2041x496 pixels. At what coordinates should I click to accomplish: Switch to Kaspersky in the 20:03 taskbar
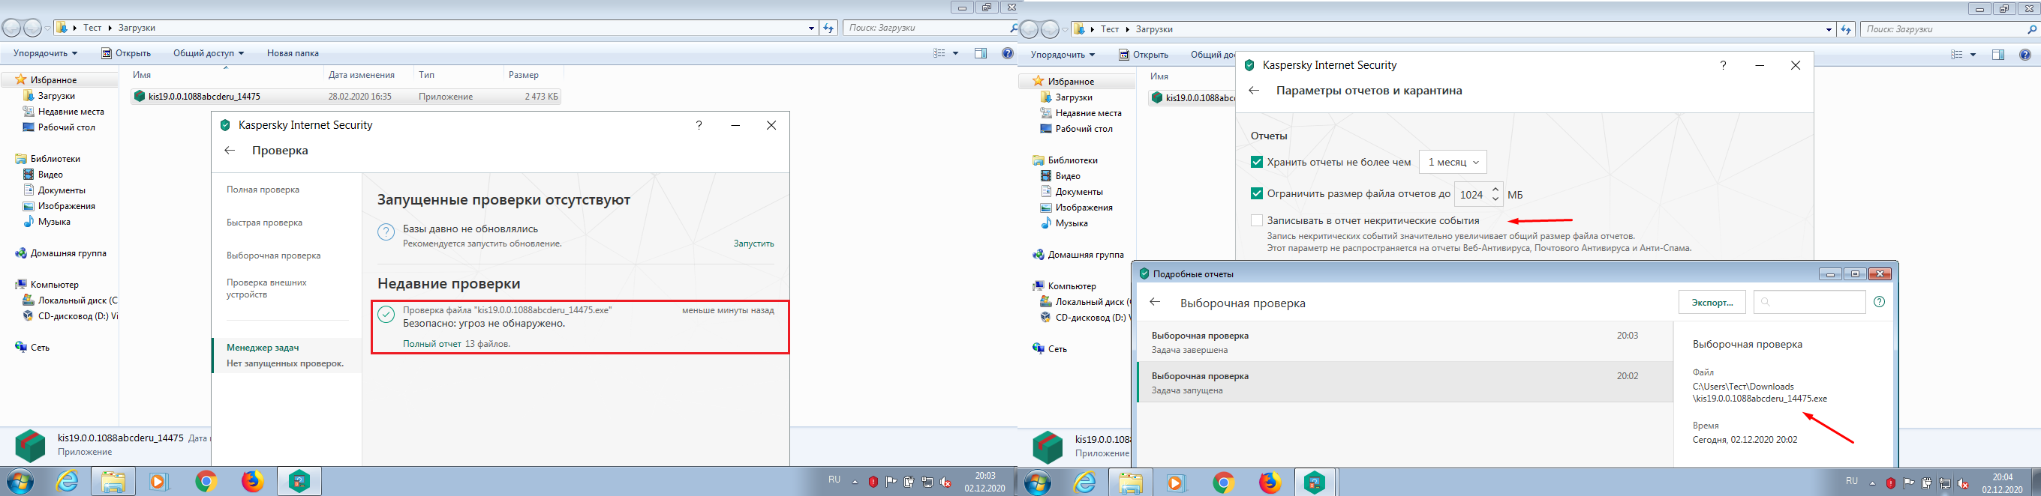tap(299, 481)
